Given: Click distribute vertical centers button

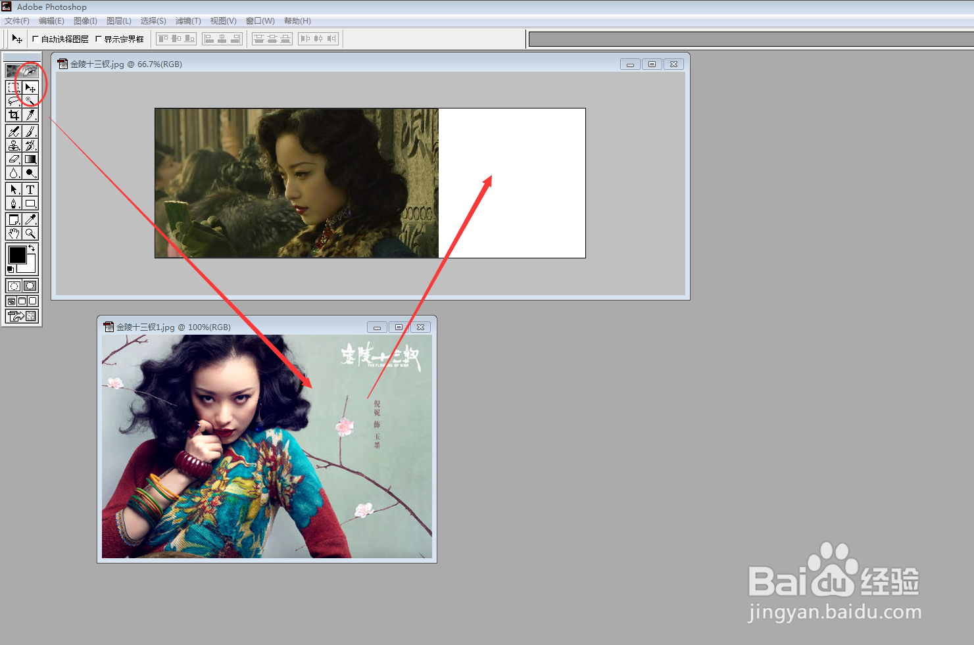Looking at the screenshot, I should click(x=272, y=39).
